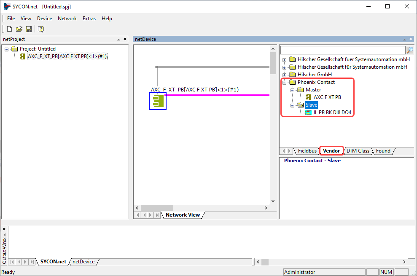Close the Output Window panel
The height and width of the screenshot is (276, 417).
point(4,229)
